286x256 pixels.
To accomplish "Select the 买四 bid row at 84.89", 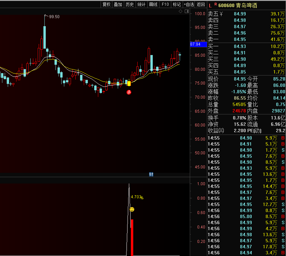I will click(x=246, y=65).
